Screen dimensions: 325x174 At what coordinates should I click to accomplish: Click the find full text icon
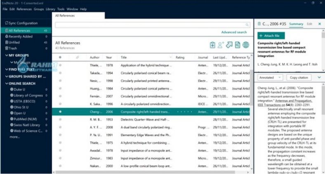238,45
